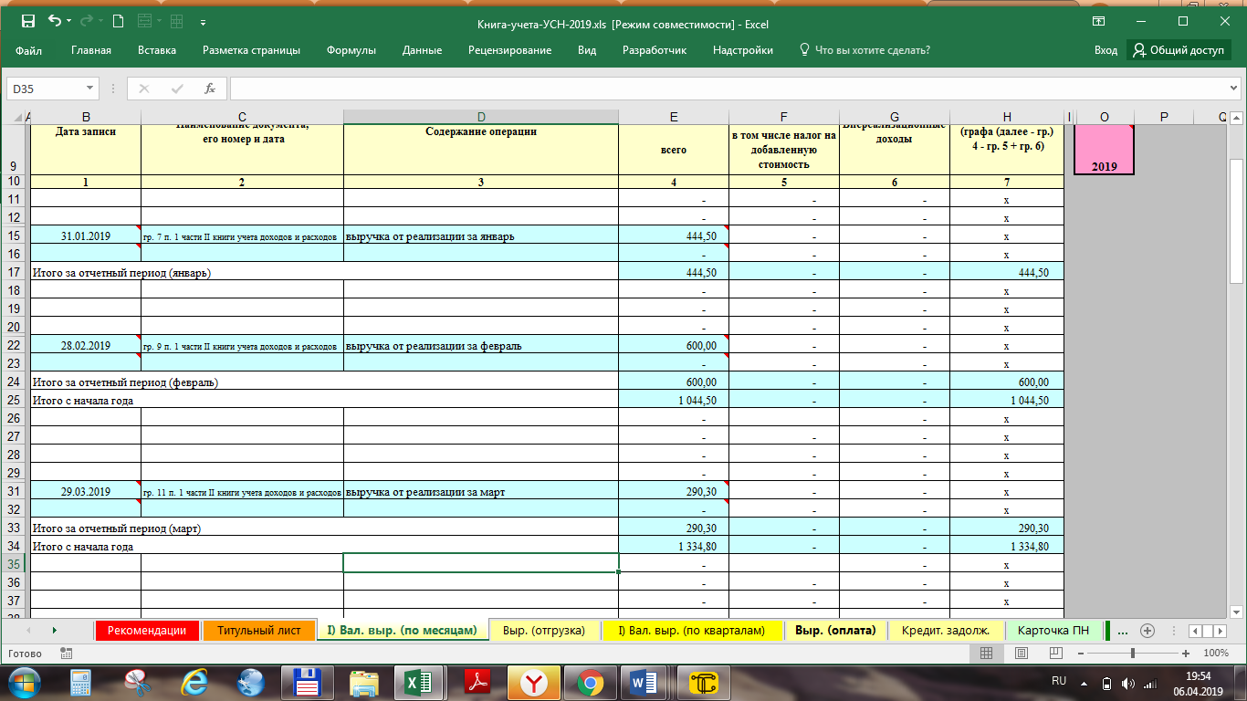This screenshot has height=701, width=1247.
Task: Click the Вход sign-in link
Action: [x=1106, y=50]
